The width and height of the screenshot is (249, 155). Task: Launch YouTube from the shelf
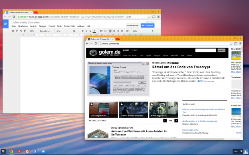tap(19, 151)
